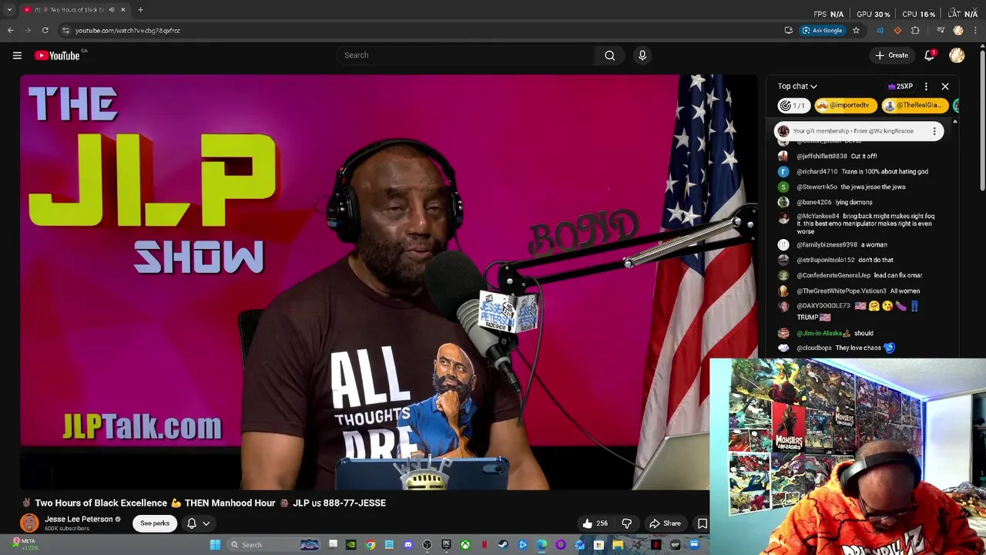Screen dimensions: 986x555
Task: Open the notifications bell
Action: [930, 55]
